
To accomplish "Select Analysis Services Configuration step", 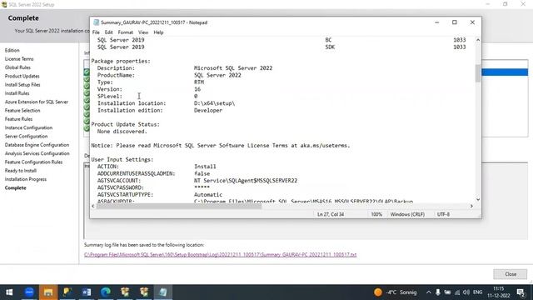I will tap(37, 153).
